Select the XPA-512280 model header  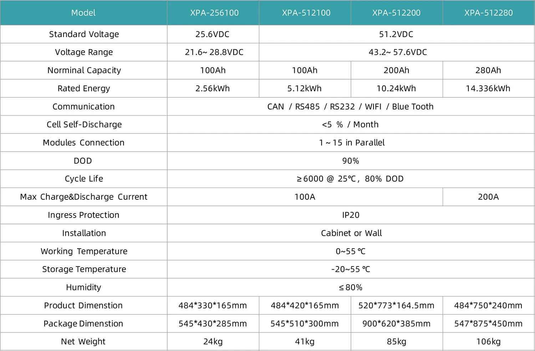tap(488, 13)
